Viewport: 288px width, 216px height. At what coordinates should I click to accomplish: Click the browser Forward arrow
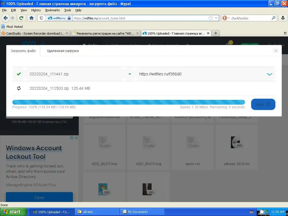coord(13,18)
